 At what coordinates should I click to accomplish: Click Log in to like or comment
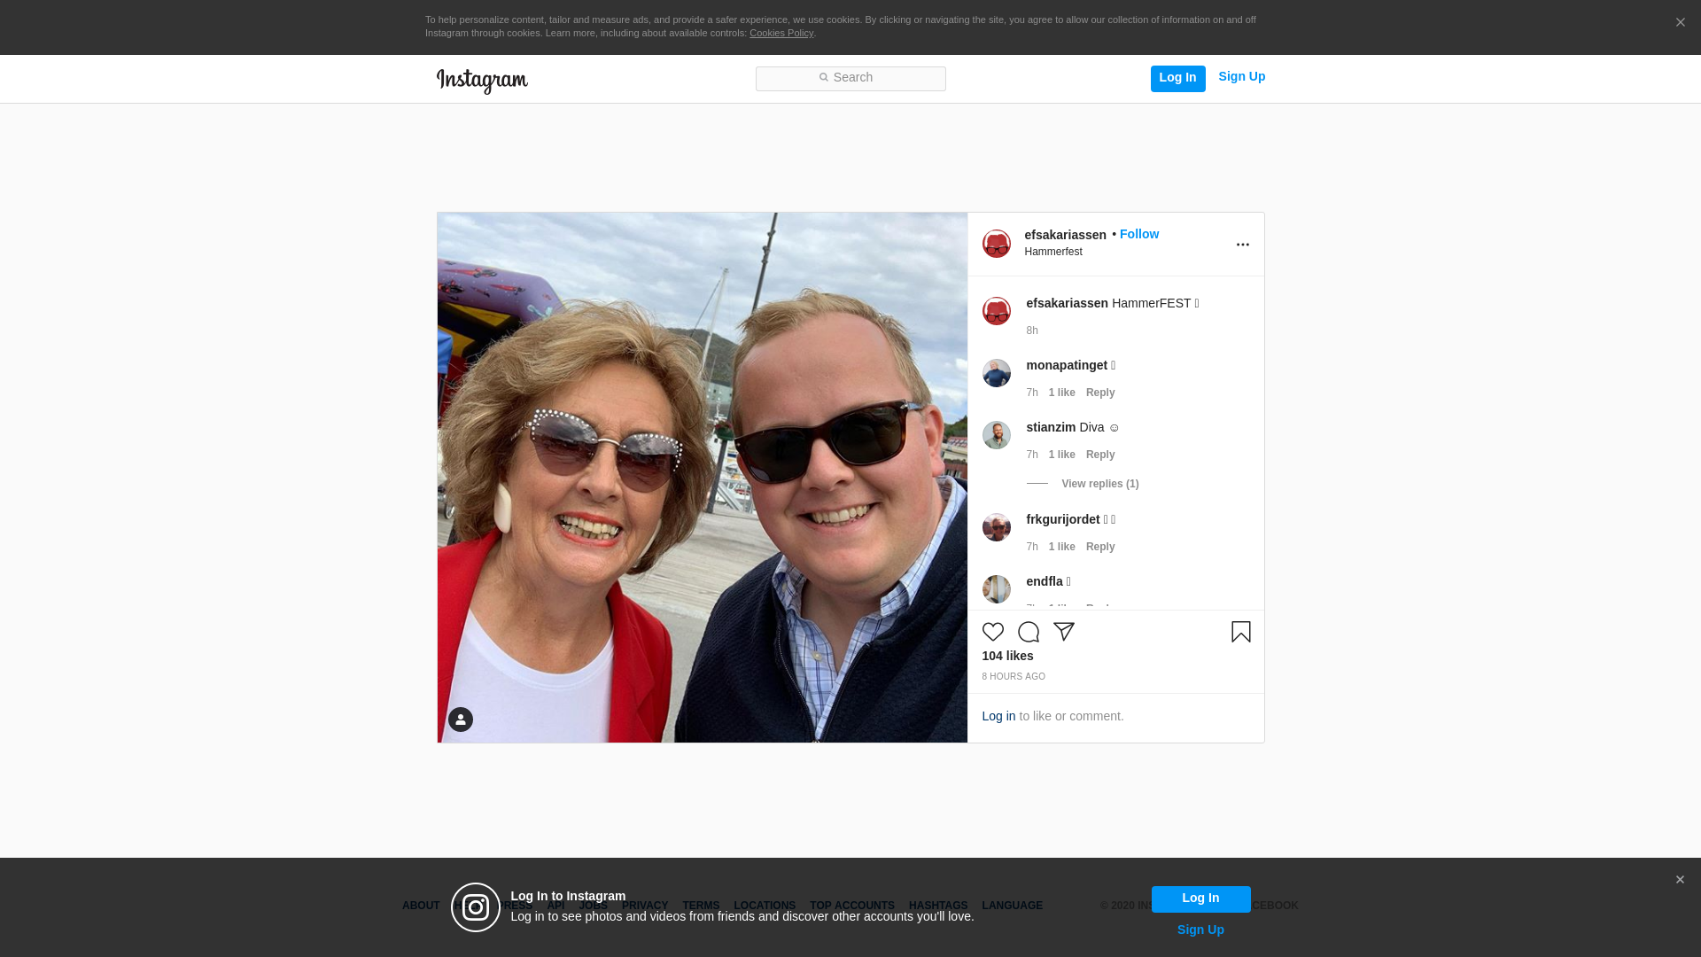pos(998,716)
